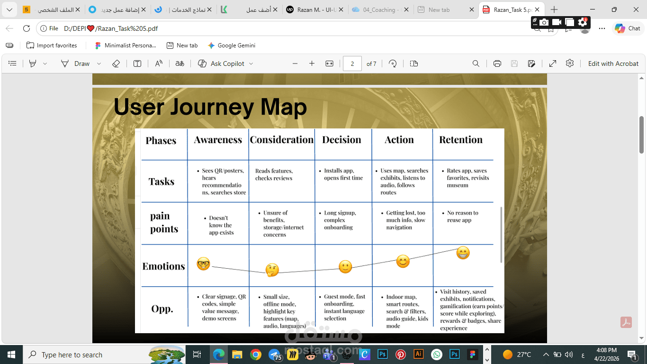This screenshot has width=647, height=364.
Task: Open the tab actions menu chevron
Action: (x=9, y=9)
